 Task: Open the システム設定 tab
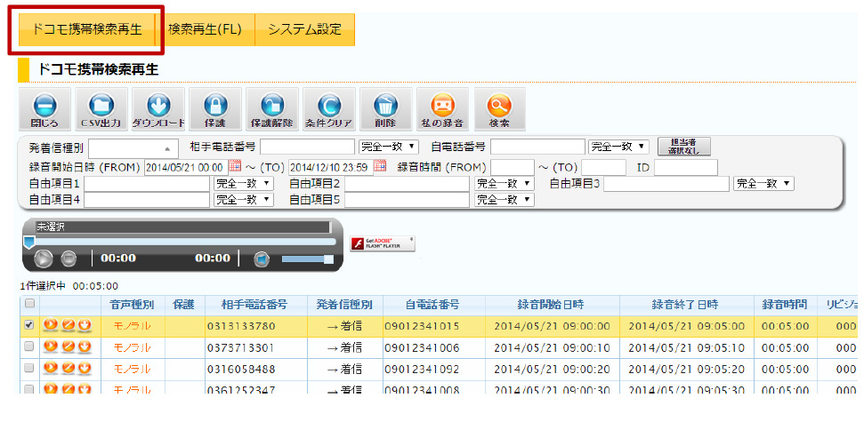pyautogui.click(x=304, y=29)
